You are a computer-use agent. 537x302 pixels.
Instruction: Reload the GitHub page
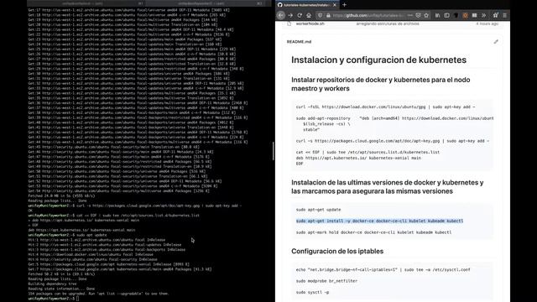coord(300,15)
